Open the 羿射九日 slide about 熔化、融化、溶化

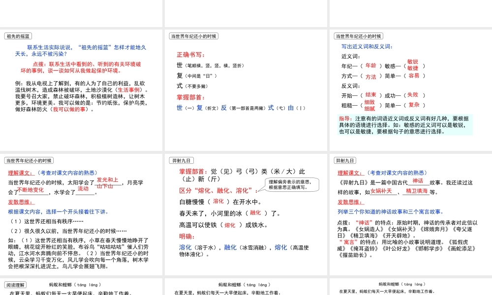[x=246, y=214]
